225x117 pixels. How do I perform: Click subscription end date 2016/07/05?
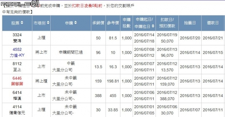[144, 113]
